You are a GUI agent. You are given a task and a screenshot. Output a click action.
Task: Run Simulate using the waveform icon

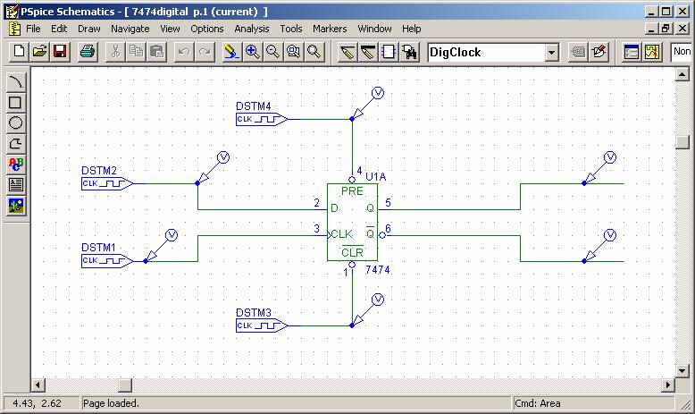pos(652,52)
